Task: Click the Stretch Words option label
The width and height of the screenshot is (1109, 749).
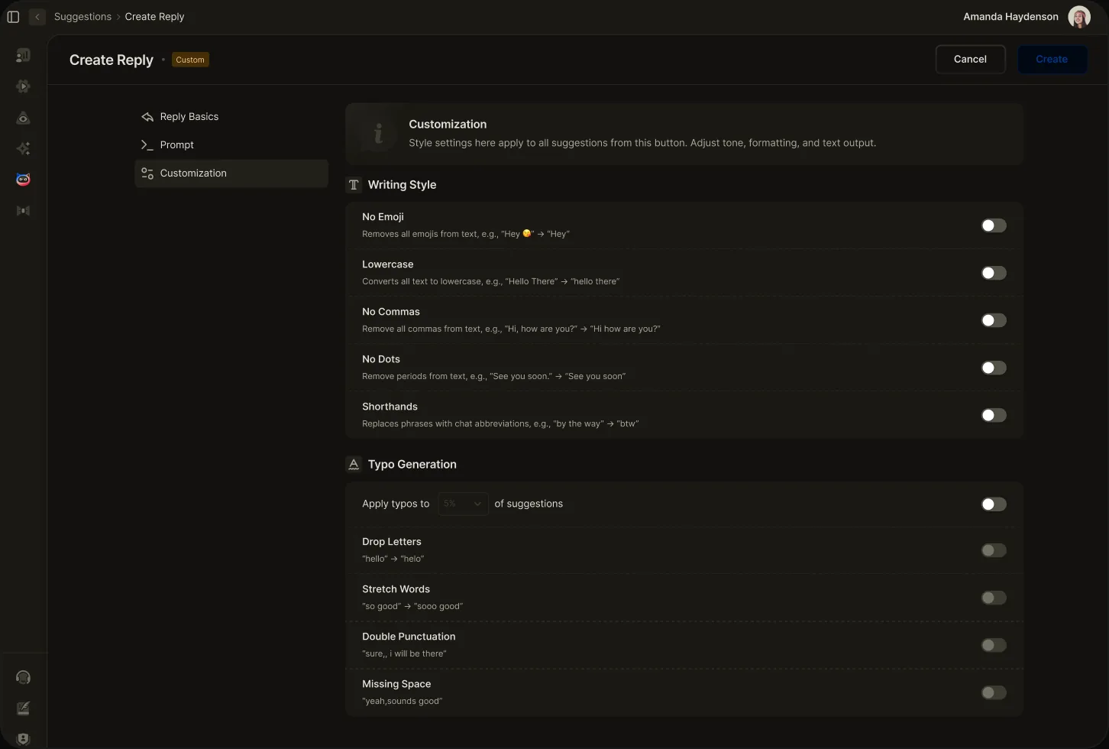Action: [x=396, y=589]
